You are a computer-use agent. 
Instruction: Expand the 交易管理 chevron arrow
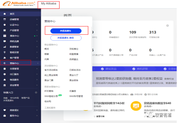point(37,69)
